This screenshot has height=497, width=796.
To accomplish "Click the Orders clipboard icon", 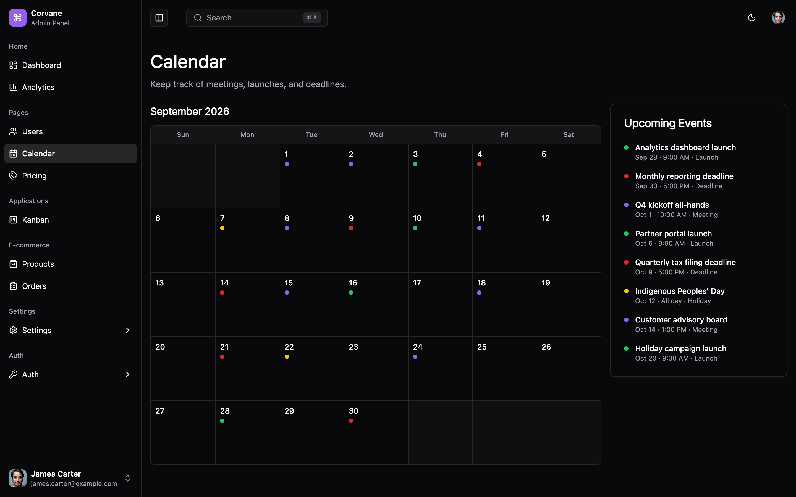I will [13, 286].
